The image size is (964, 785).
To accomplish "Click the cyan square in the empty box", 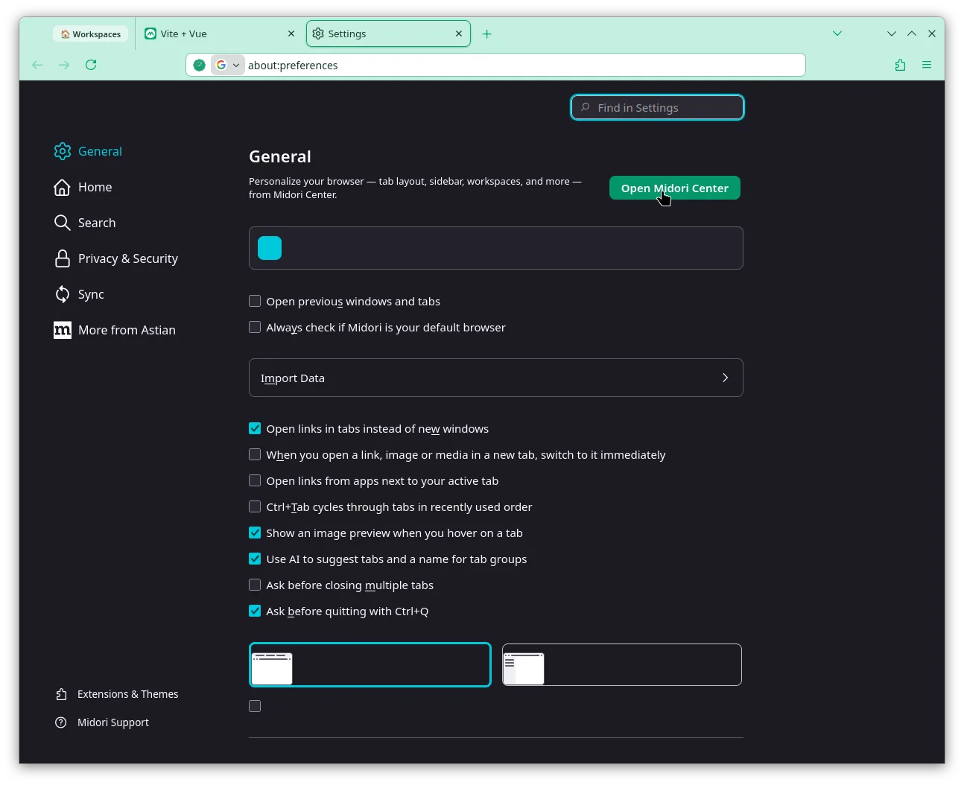I will coord(270,248).
